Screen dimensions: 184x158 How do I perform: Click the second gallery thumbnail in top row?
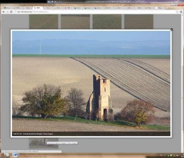75,22
